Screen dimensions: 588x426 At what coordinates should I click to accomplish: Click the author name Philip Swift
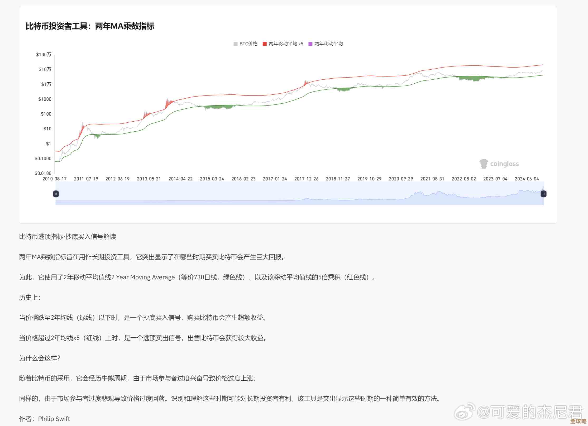[54, 419]
